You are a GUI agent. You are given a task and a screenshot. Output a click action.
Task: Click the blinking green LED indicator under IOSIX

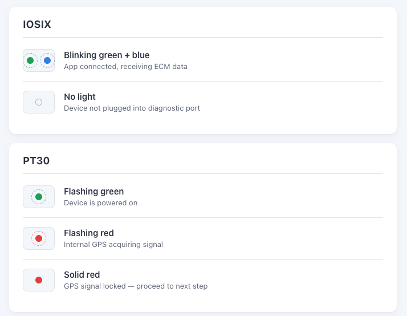click(30, 60)
